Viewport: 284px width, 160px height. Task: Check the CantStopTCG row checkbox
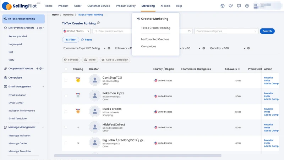tap(66, 80)
